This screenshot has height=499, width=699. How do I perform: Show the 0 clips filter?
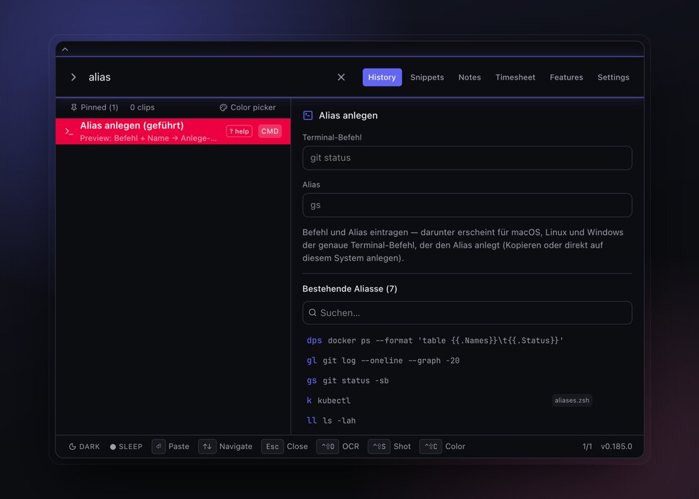(142, 107)
